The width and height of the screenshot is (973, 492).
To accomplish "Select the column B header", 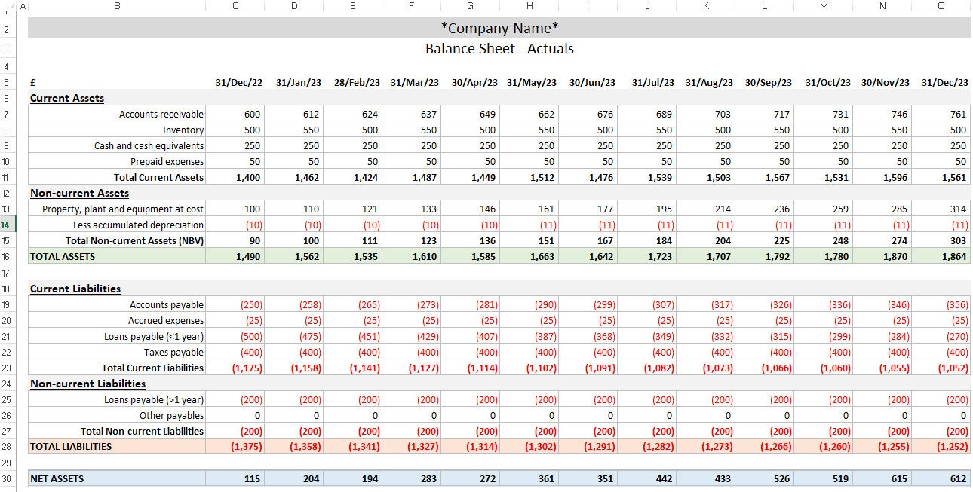I will pyautogui.click(x=117, y=5).
